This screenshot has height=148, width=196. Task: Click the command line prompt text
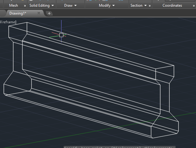tap(119, 147)
